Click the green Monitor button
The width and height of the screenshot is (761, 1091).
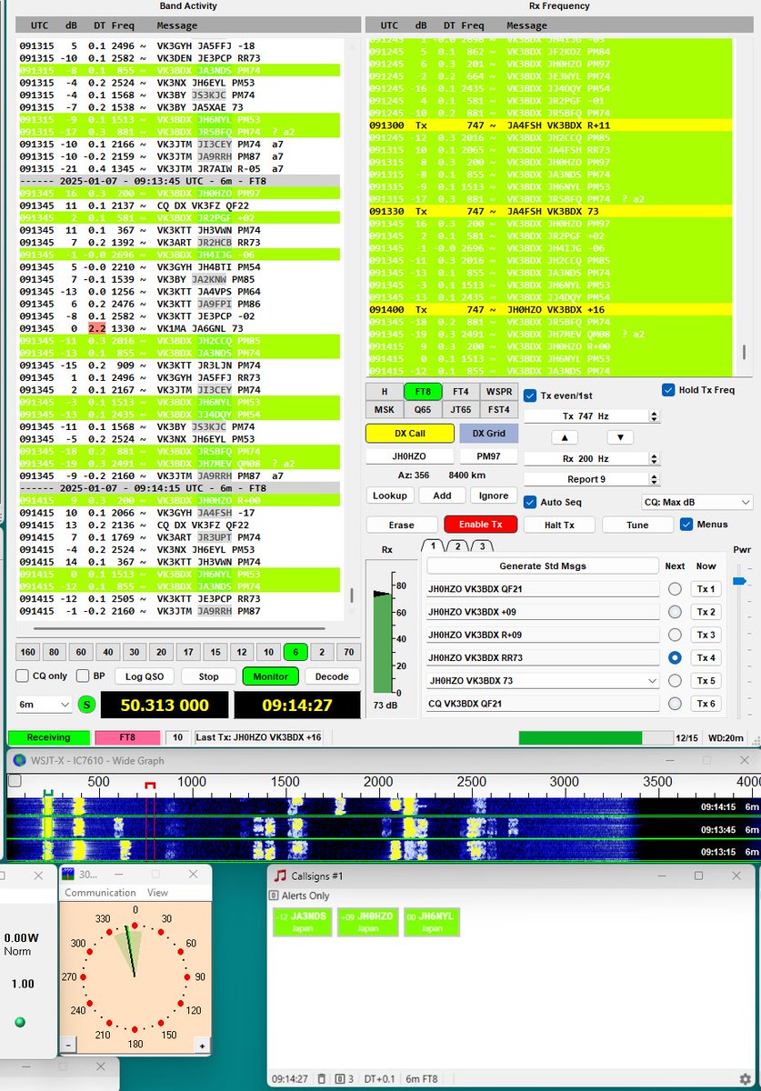click(x=271, y=676)
